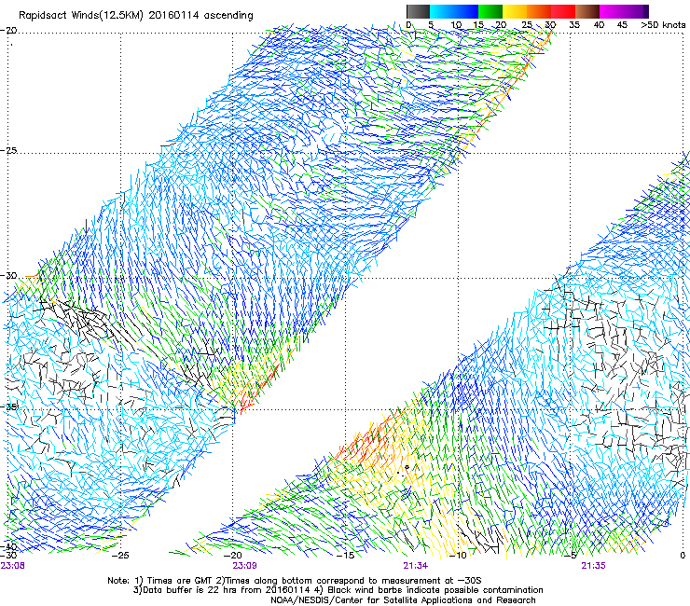Viewport: 690px width, 606px height.
Task: Click longitude label '-25' on the bottom axis
Action: [120, 556]
